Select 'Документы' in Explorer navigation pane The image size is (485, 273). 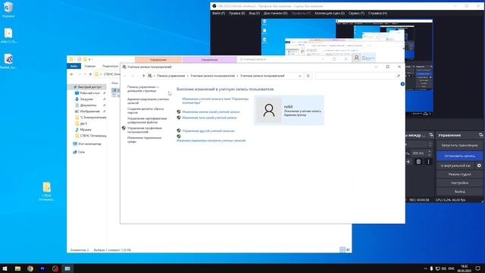coord(88,105)
